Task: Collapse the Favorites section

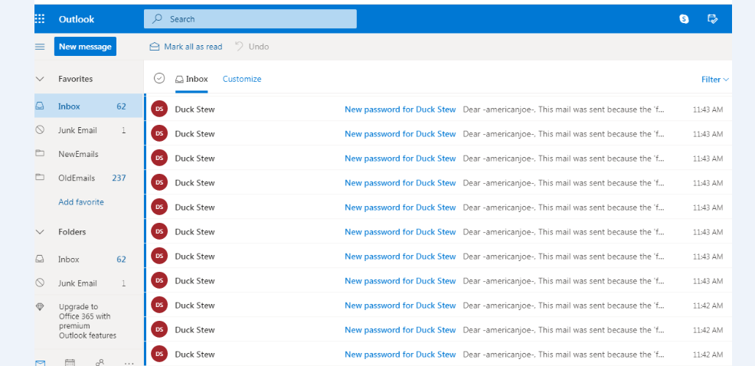Action: pyautogui.click(x=40, y=79)
